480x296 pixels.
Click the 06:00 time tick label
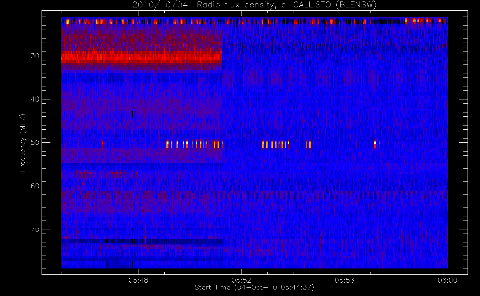448,280
